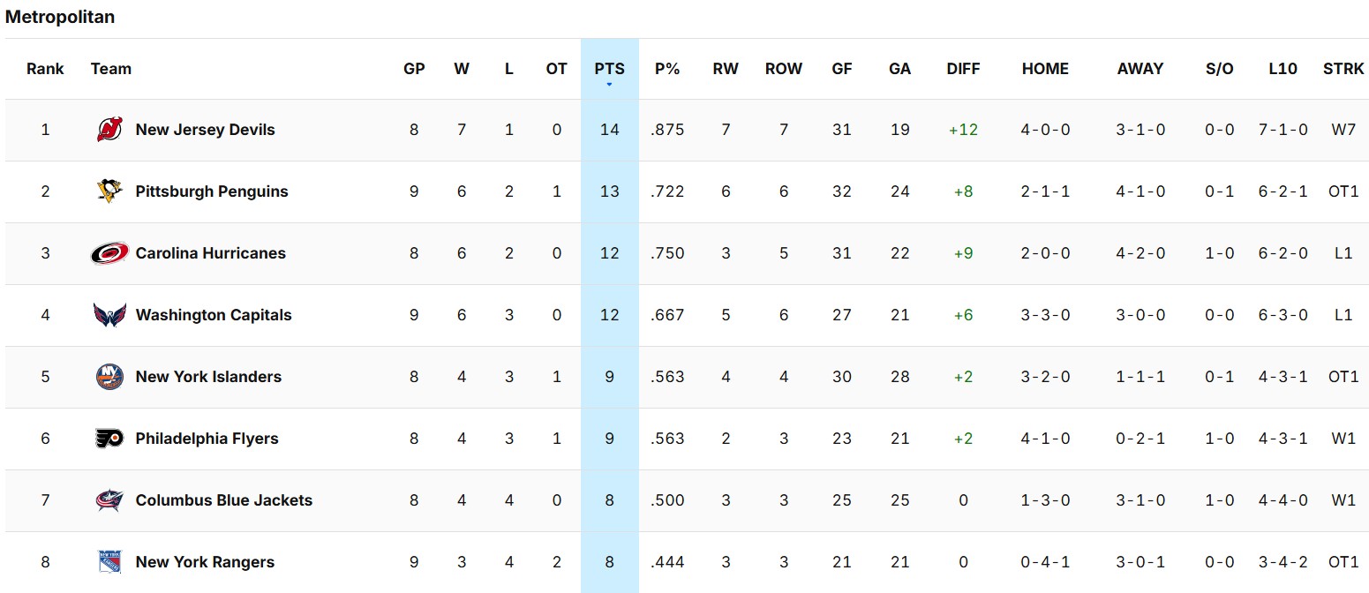Open the New Jersey Devils team link
The height and width of the screenshot is (593, 1369).
[205, 130]
